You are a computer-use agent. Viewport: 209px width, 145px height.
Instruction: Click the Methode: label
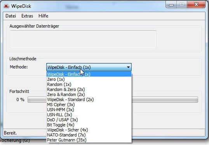click(19, 67)
